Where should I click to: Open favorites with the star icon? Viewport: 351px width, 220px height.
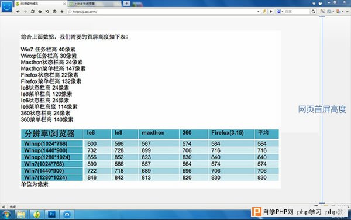(x=62, y=12)
